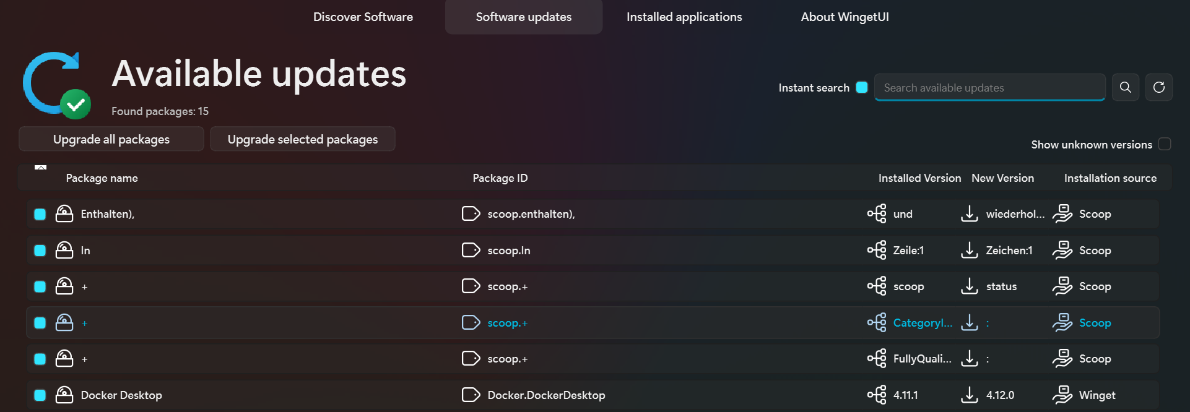Click the wiederhol... new version text
1190x412 pixels.
pyautogui.click(x=1015, y=214)
